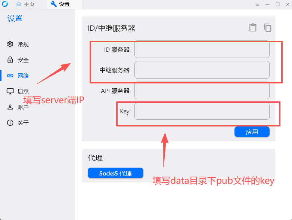Open the 常规 gear settings section
Image resolution: width=292 pixels, height=220 pixels.
tap(18, 44)
